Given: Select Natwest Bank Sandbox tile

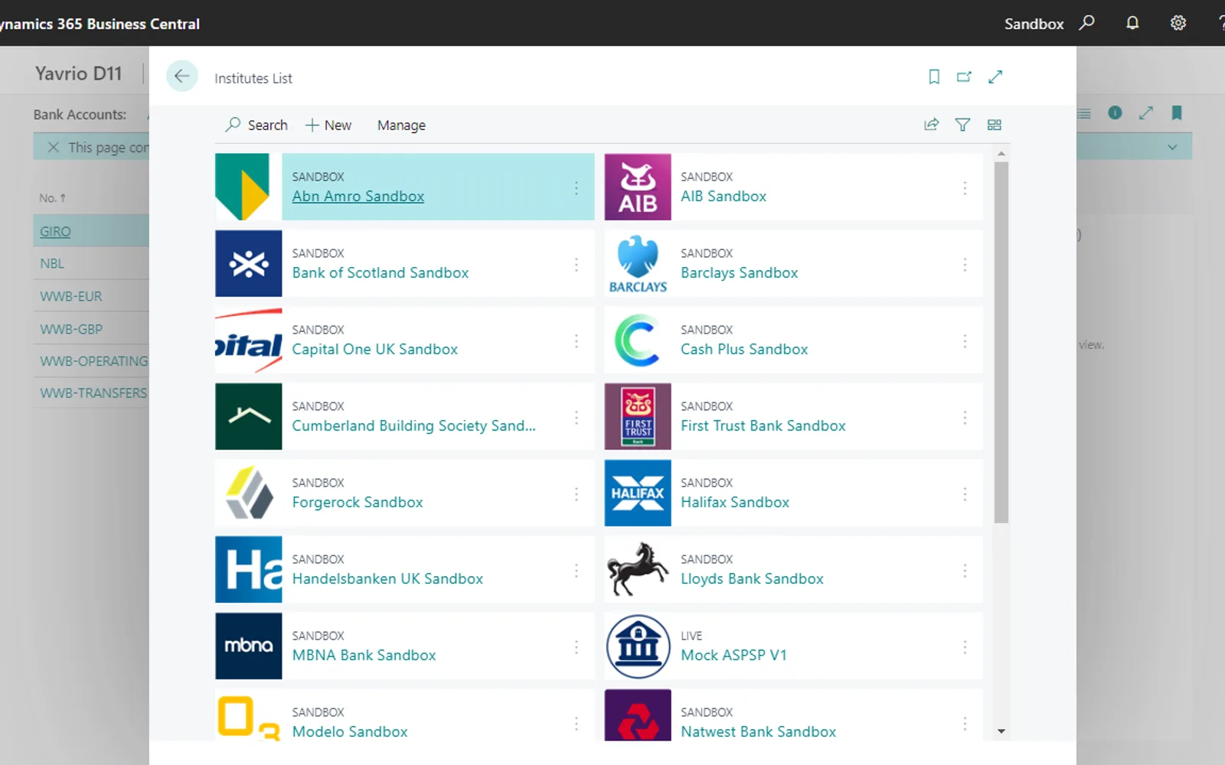Looking at the screenshot, I should pos(793,715).
